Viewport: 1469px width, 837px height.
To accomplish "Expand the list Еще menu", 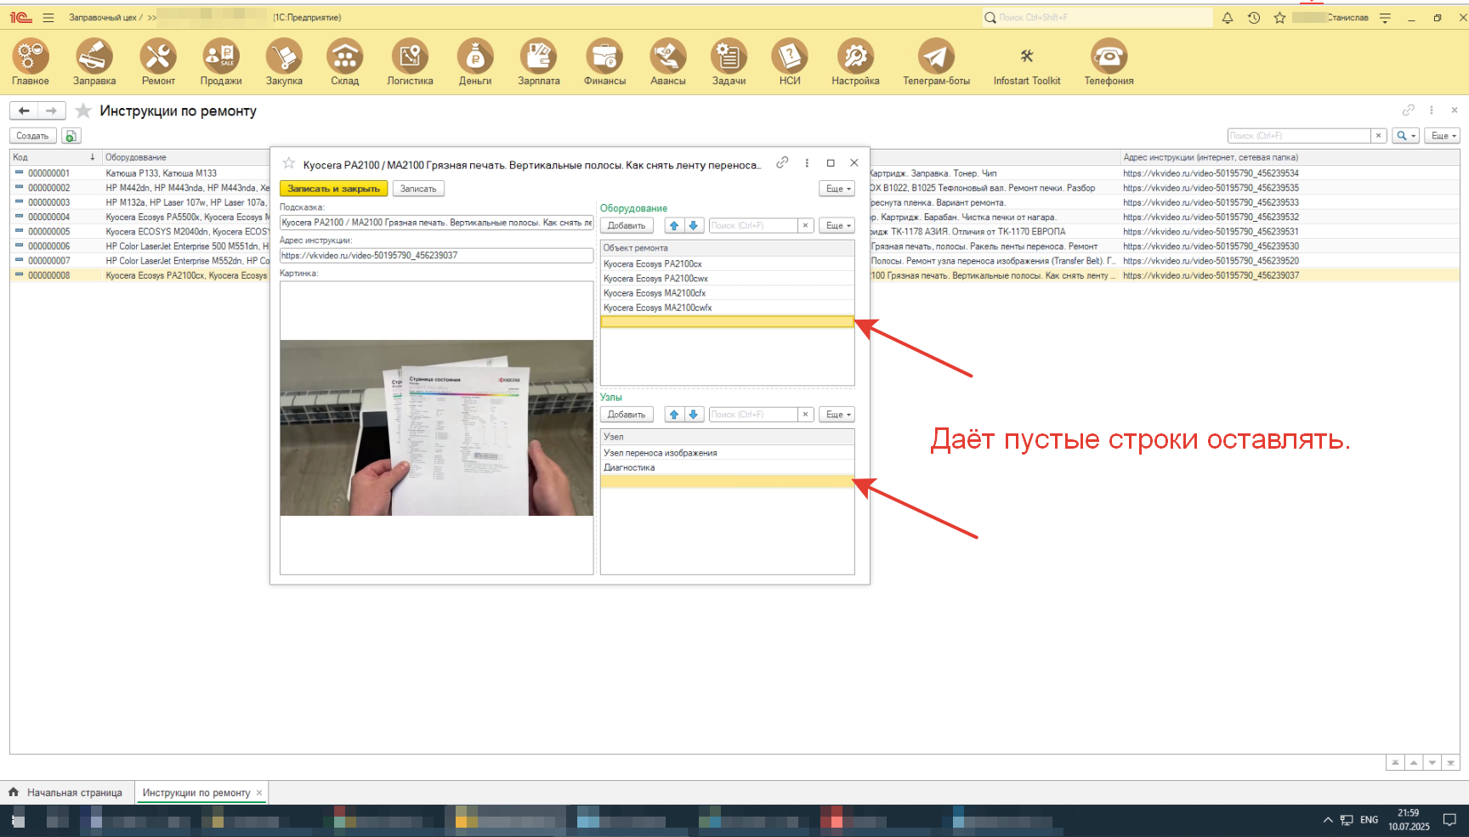I will coord(1443,136).
